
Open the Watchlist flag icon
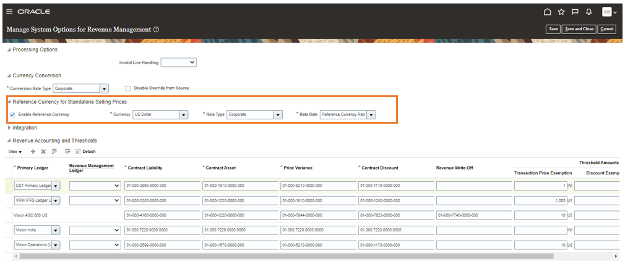click(575, 12)
